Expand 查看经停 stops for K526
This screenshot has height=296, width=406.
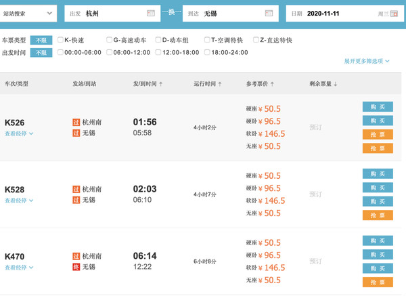coord(19,133)
